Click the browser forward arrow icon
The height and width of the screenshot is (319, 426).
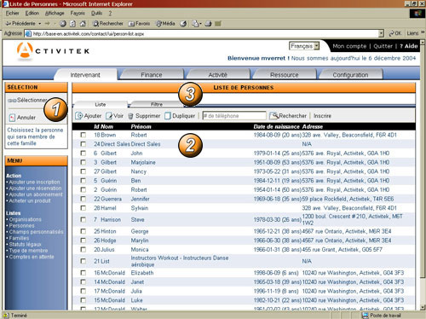click(47, 24)
